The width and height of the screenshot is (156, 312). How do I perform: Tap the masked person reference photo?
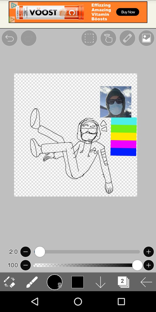coord(116,102)
